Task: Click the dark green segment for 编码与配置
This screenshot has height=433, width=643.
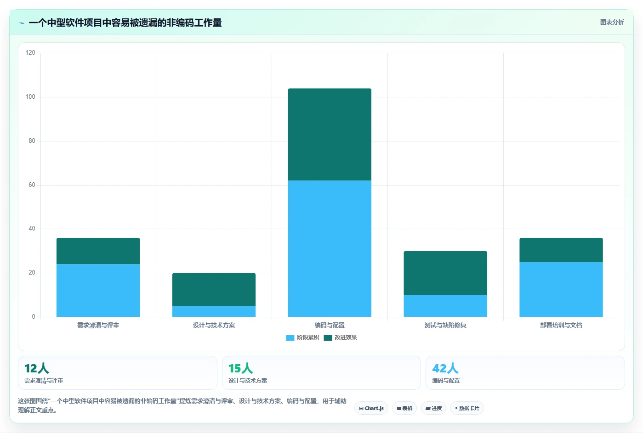Action: (x=330, y=135)
